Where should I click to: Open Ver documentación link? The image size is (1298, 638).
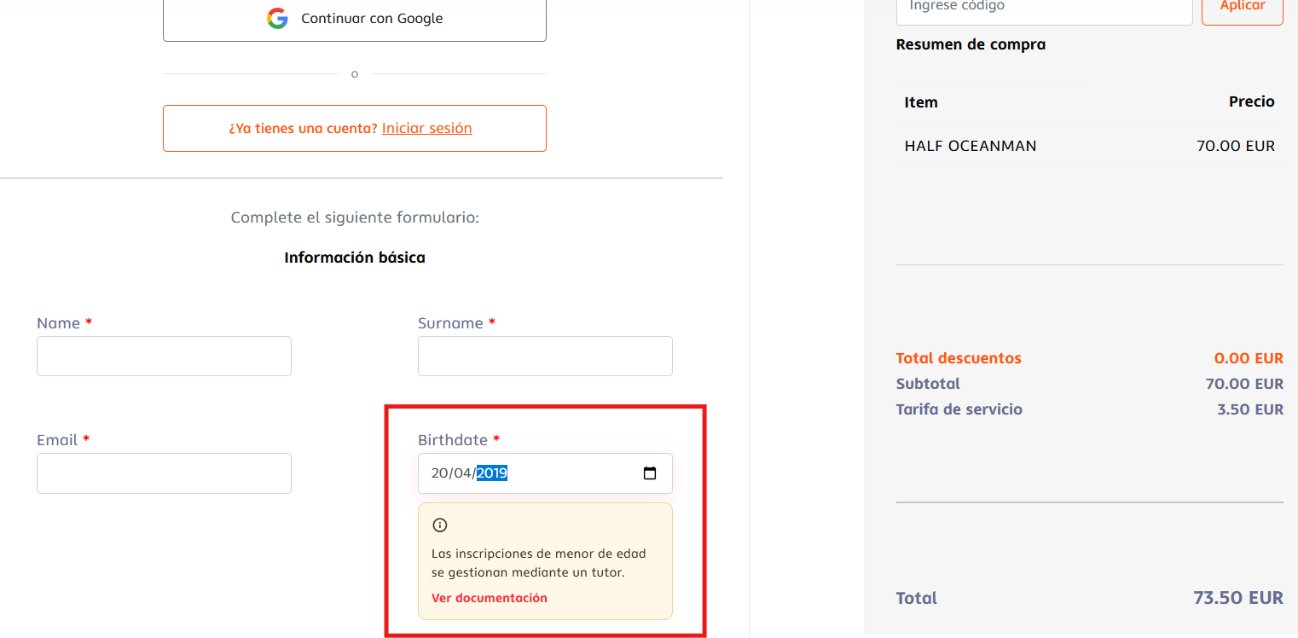tap(490, 598)
